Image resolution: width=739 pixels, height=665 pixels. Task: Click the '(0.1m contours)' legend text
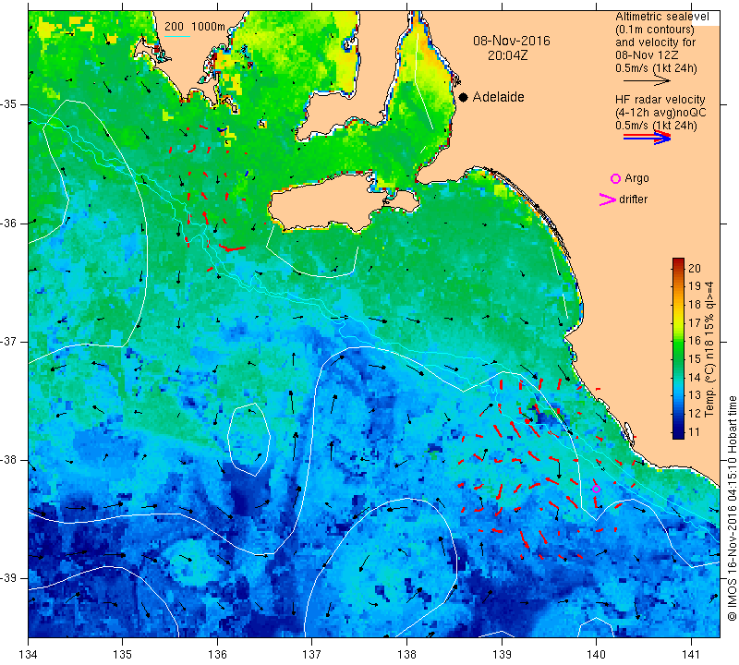tap(655, 30)
